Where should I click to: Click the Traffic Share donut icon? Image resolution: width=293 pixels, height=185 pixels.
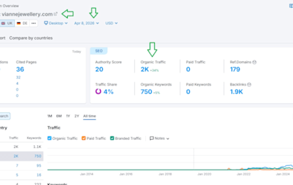(x=98, y=92)
